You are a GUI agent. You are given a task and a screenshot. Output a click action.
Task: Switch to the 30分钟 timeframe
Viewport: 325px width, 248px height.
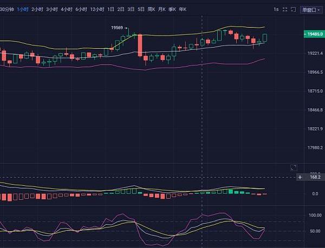point(7,9)
